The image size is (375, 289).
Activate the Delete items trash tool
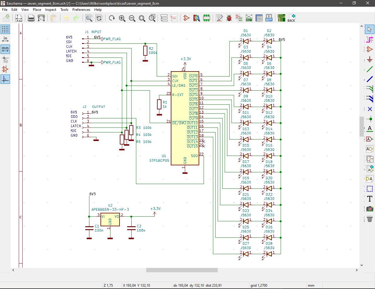tap(369, 219)
